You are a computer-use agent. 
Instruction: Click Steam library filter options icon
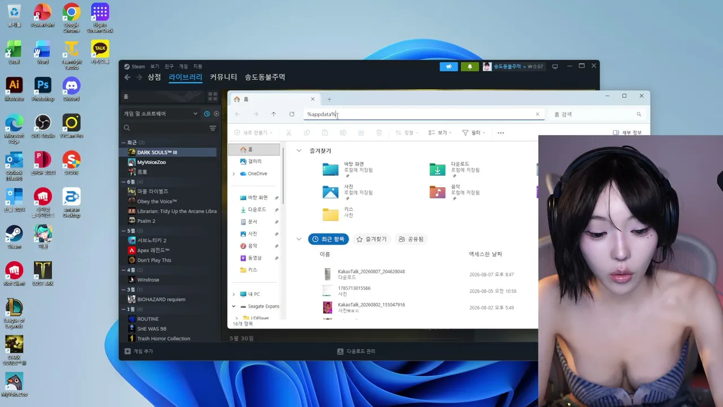pos(213,128)
